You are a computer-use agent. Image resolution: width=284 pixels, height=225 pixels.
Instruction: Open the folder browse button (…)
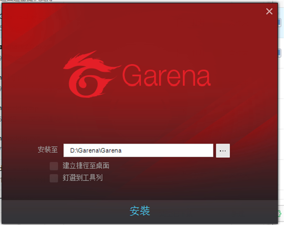tap(223, 151)
